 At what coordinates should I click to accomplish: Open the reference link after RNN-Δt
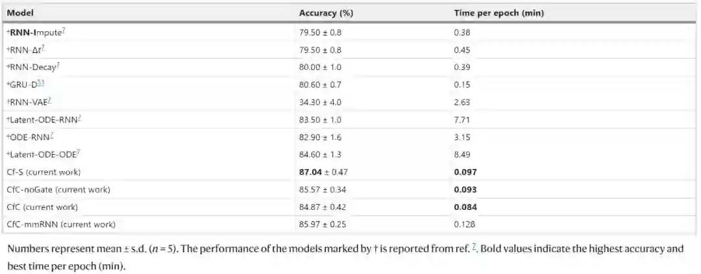42,47
